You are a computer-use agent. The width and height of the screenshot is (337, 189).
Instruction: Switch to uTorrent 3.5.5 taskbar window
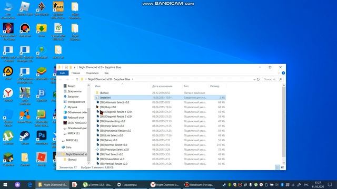click(97, 185)
